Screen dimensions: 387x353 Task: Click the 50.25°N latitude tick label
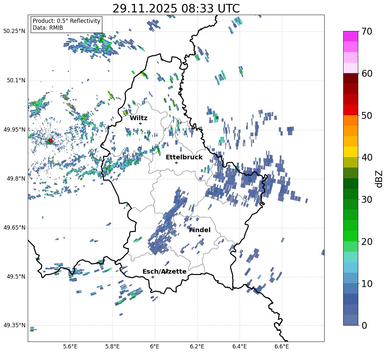tap(14, 31)
